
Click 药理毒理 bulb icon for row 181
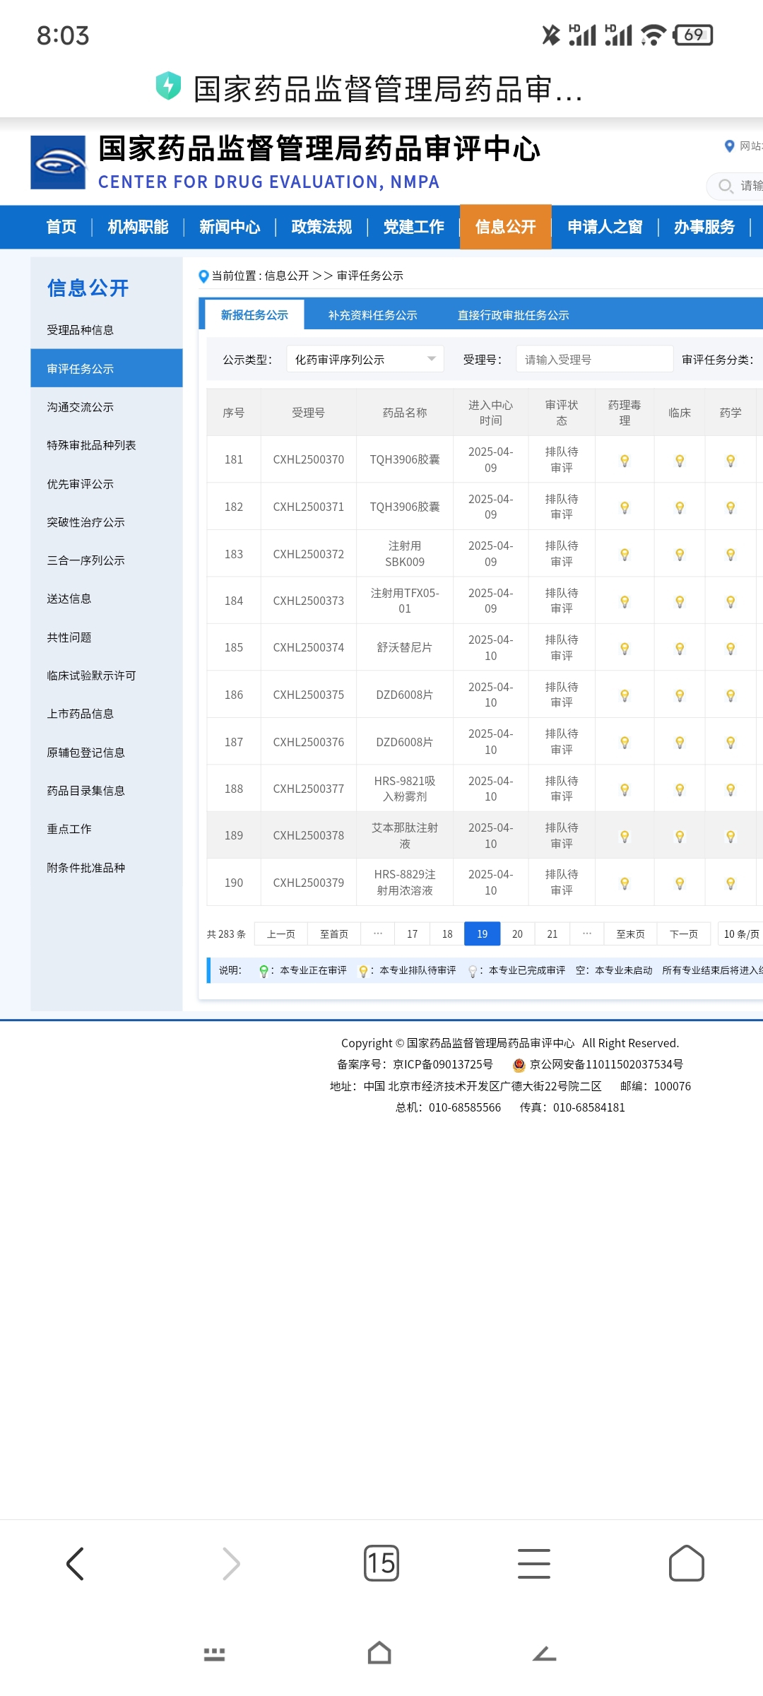625,461
